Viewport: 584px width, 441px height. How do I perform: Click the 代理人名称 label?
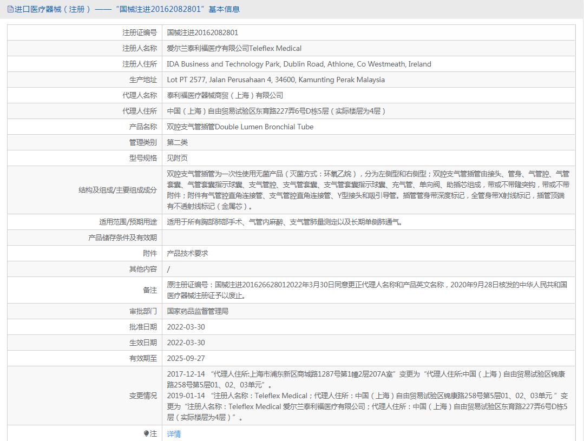tap(140, 95)
